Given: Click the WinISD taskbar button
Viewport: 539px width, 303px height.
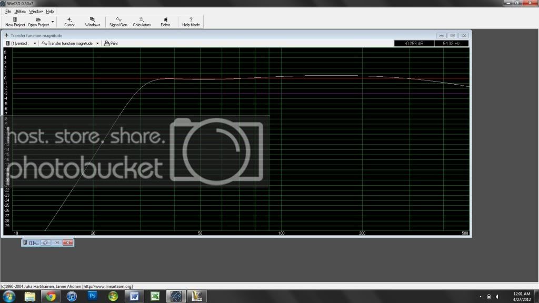Looking at the screenshot, I should click(176, 296).
